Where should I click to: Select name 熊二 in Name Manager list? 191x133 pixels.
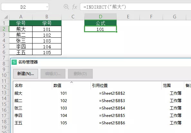coord(18,101)
